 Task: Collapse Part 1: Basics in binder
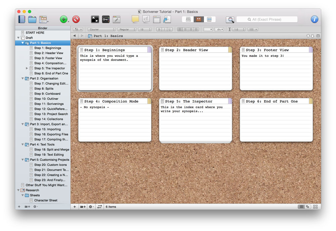(x=23, y=43)
